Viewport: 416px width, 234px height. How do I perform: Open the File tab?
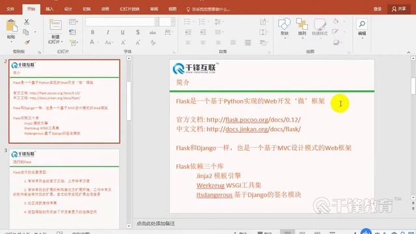(x=10, y=9)
